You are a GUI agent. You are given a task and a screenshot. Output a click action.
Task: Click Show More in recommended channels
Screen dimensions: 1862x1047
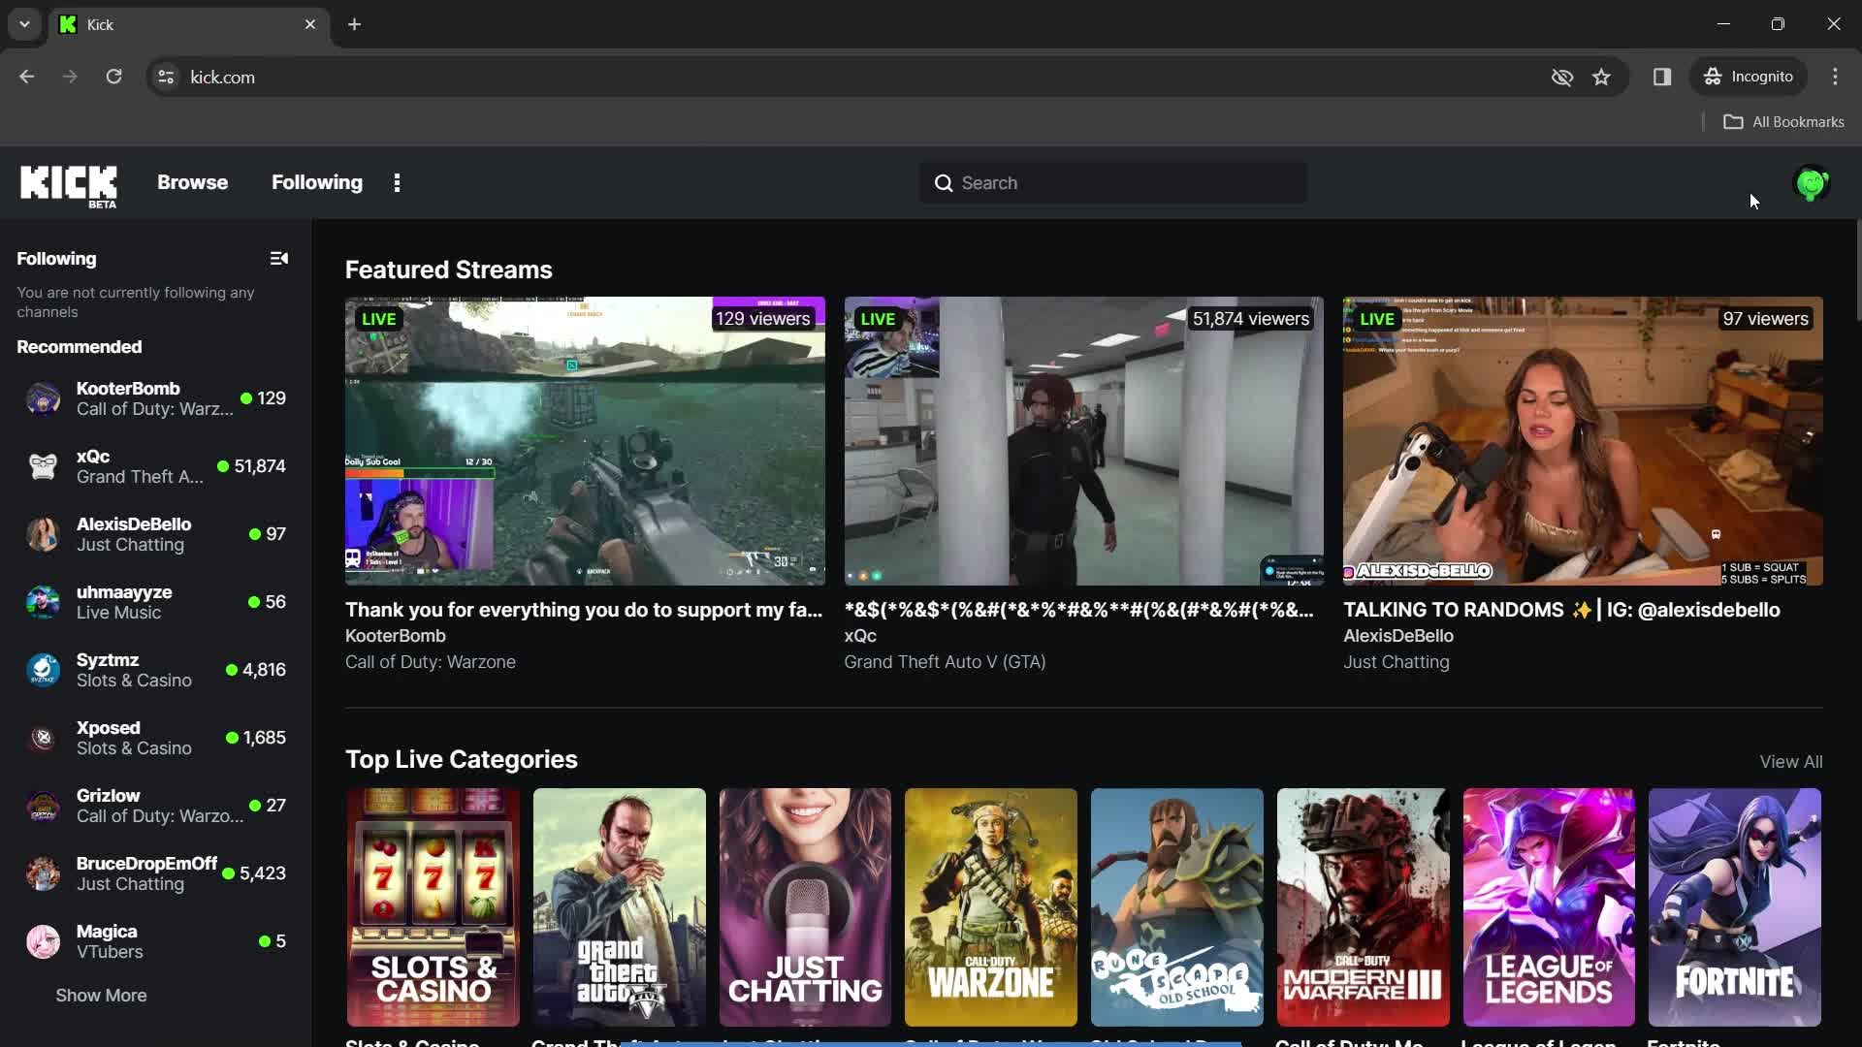(101, 995)
